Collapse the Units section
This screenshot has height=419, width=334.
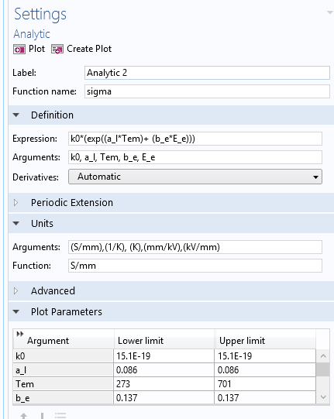click(16, 223)
